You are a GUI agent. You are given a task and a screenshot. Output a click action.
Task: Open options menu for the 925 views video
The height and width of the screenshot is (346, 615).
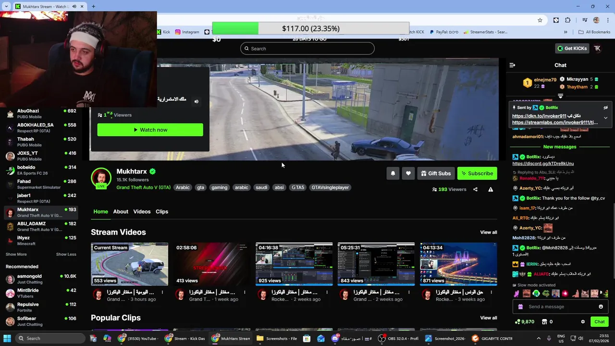click(x=327, y=292)
